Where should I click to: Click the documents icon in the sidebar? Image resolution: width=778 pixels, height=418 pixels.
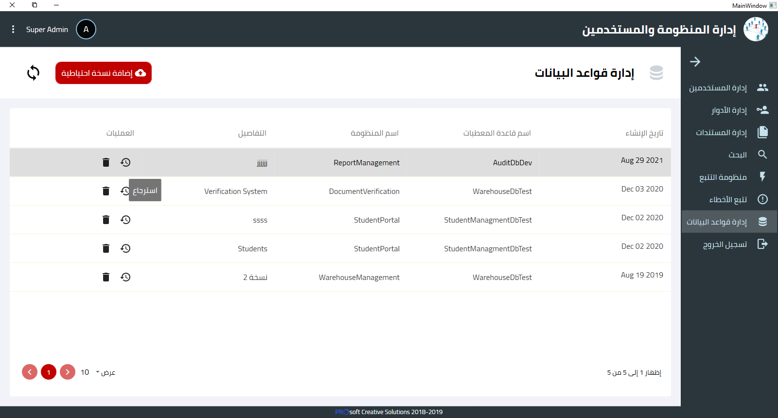762,132
